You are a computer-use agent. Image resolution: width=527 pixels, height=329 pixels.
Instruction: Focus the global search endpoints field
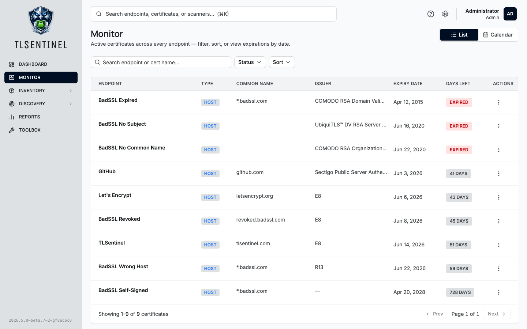214,14
